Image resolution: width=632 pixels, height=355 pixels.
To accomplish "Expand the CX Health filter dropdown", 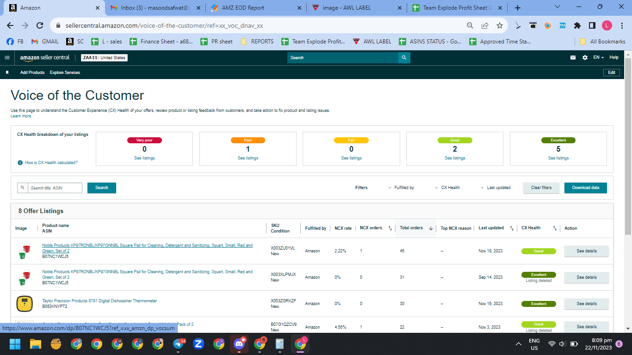I will 447,188.
